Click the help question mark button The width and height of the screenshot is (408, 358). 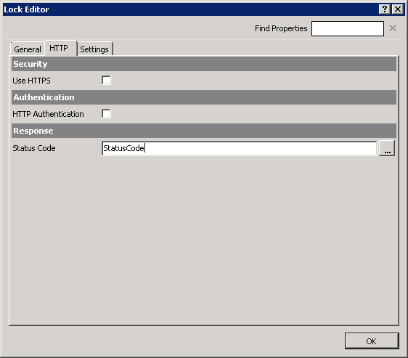(x=384, y=9)
